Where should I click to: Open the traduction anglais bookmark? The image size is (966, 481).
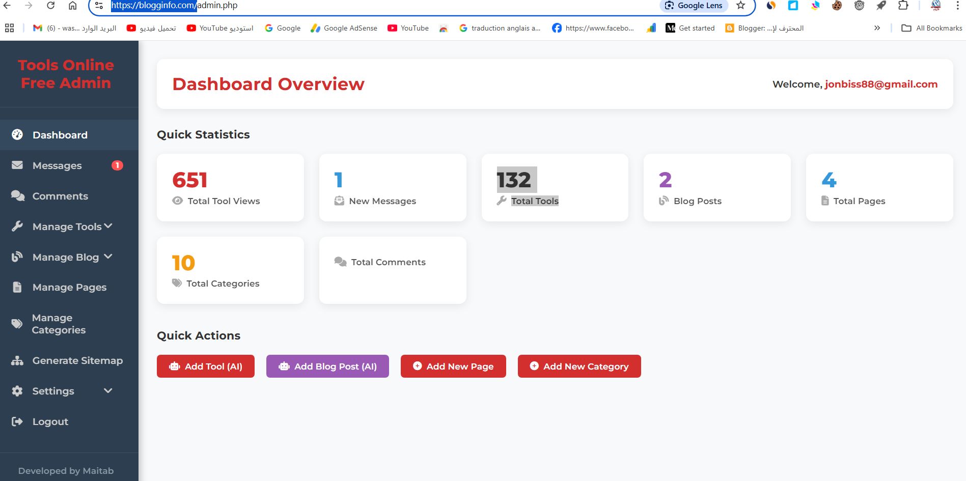(x=500, y=28)
